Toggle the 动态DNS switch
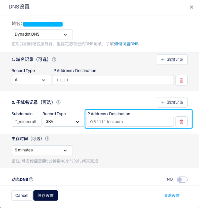199x208 pixels. coord(182,180)
